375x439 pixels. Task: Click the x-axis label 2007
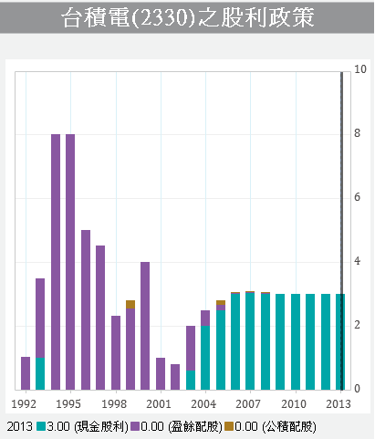(248, 404)
